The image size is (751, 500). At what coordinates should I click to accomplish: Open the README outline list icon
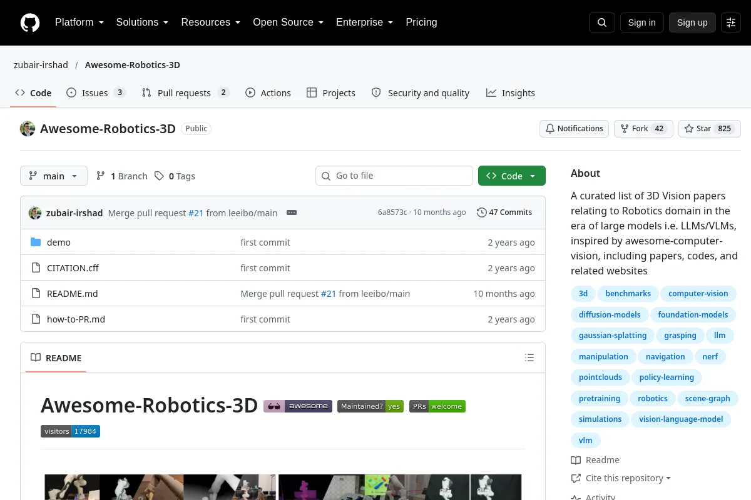pos(529,358)
